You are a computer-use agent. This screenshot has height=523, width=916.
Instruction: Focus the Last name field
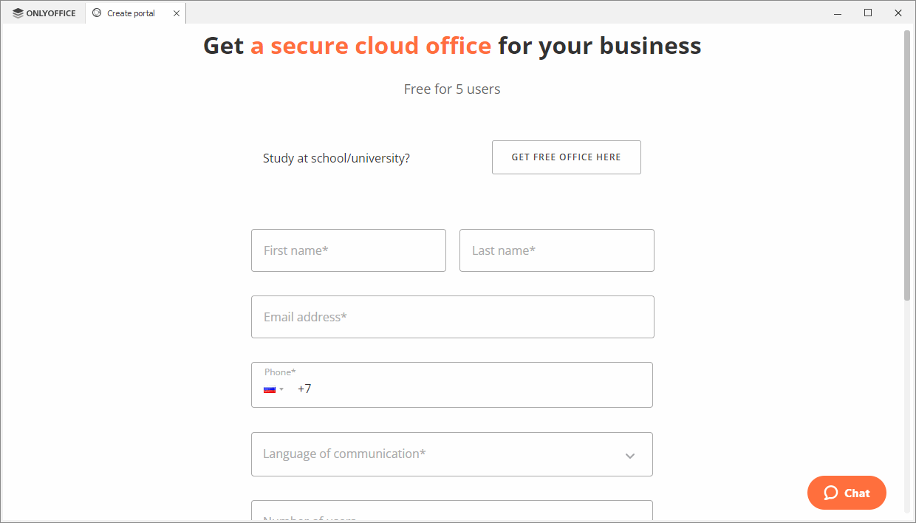(556, 250)
